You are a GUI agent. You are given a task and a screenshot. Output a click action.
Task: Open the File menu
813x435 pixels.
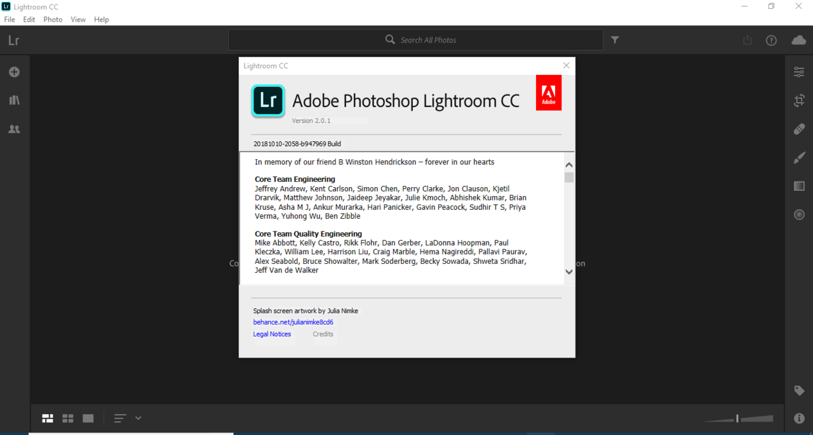[10, 20]
